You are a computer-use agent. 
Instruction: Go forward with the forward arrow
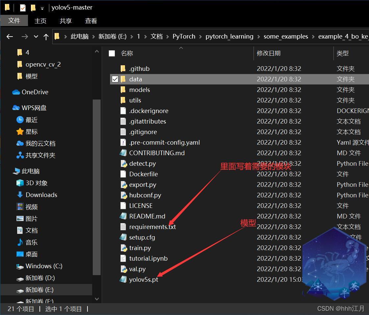[24, 37]
